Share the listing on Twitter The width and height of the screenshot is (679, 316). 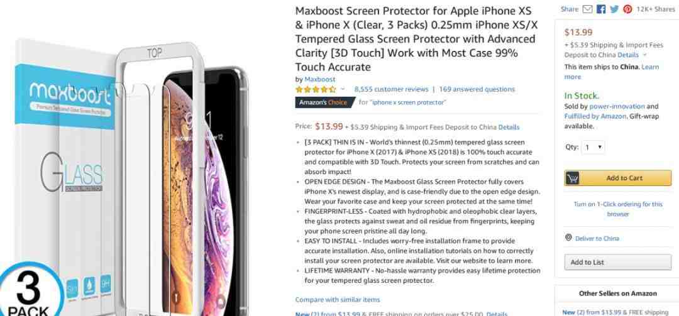pyautogui.click(x=614, y=9)
